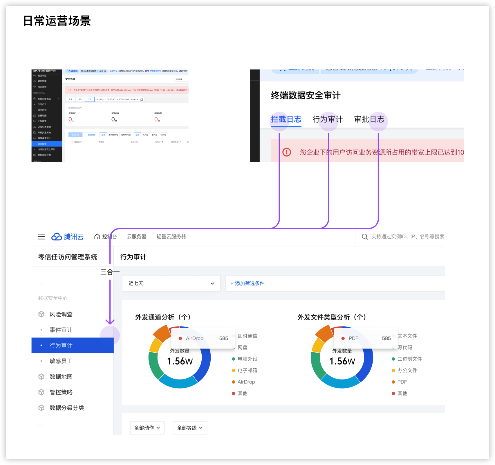Click the 场景指引 compass icon in the top banner

(x=151, y=71)
